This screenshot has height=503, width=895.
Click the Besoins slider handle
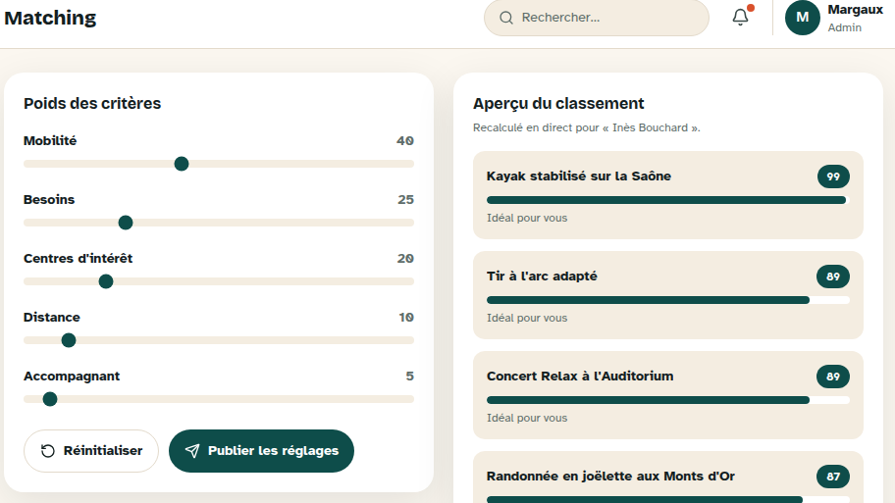click(x=126, y=223)
